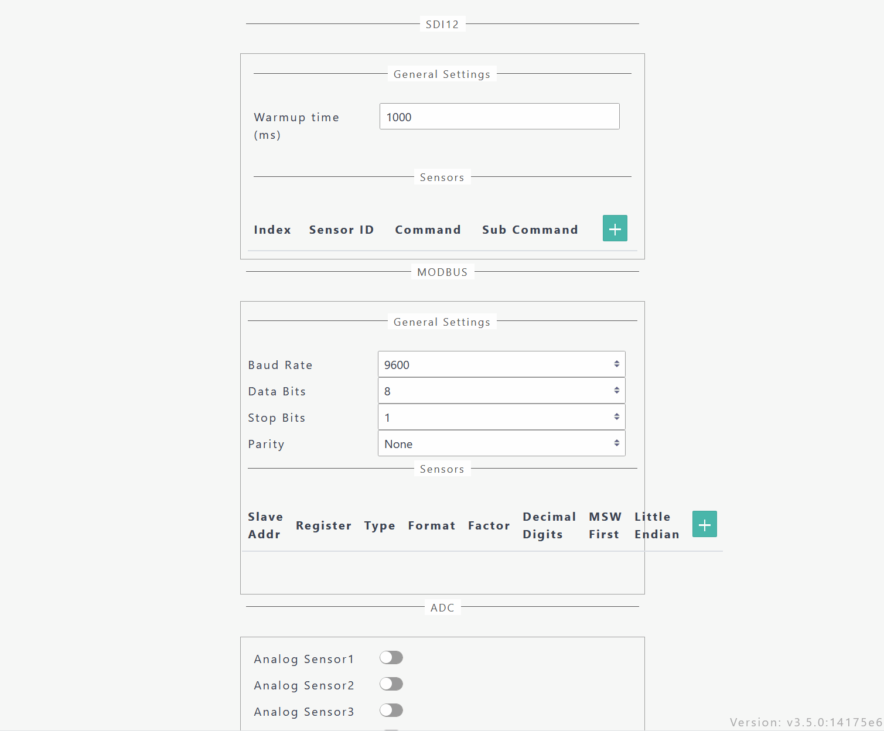884x731 pixels.
Task: Click the Register column header
Action: (x=323, y=525)
